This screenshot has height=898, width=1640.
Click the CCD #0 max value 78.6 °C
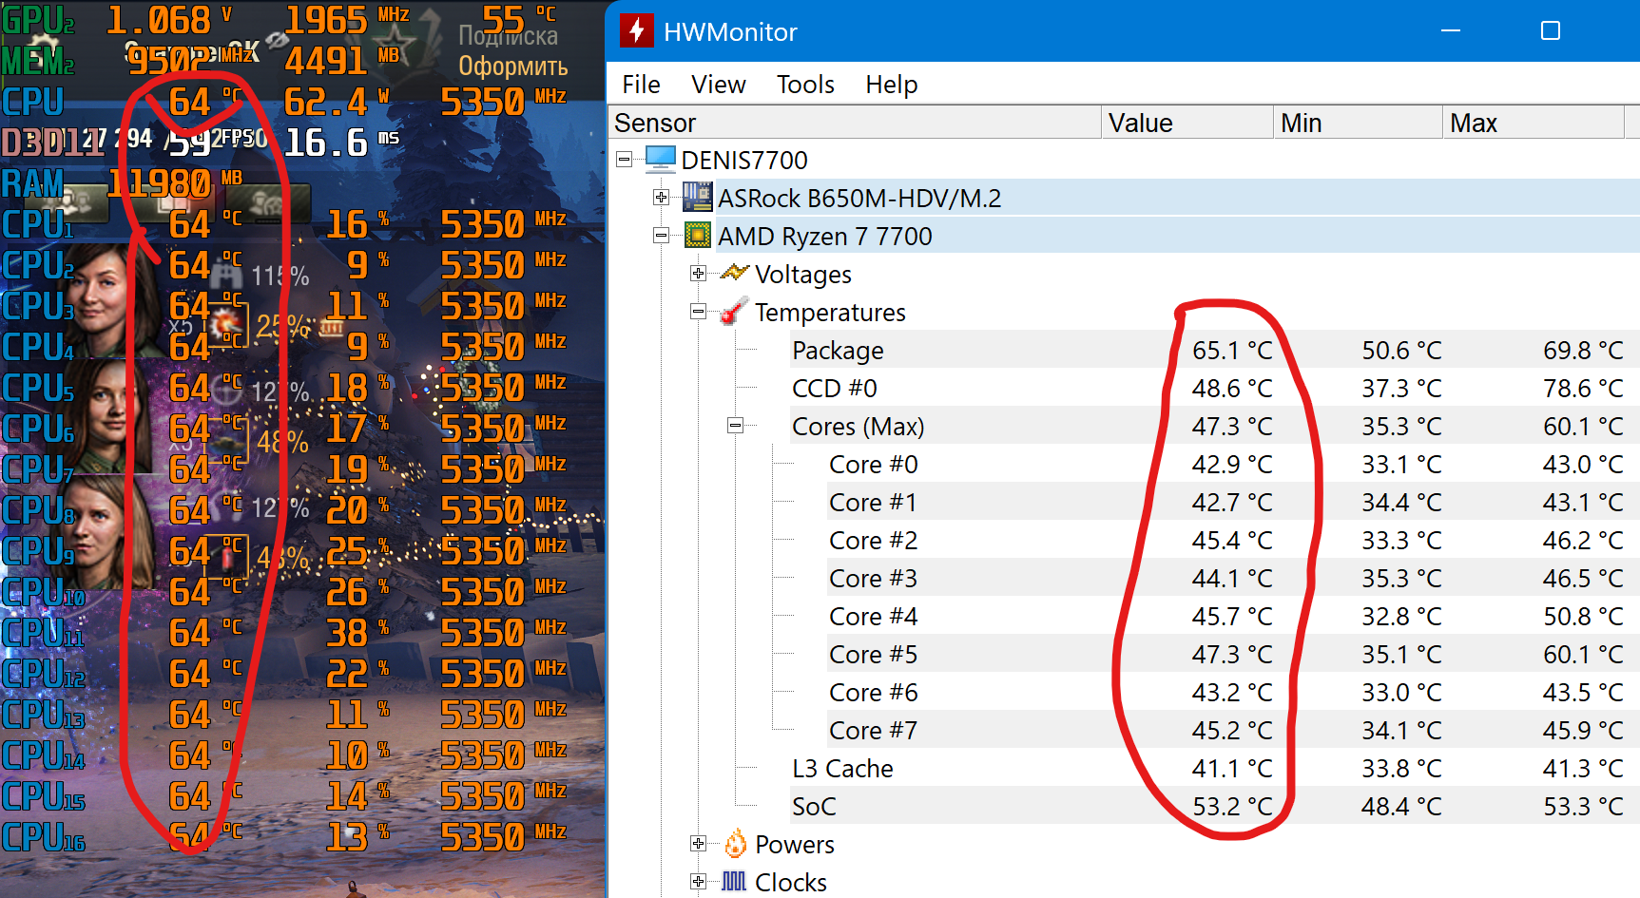point(1583,388)
